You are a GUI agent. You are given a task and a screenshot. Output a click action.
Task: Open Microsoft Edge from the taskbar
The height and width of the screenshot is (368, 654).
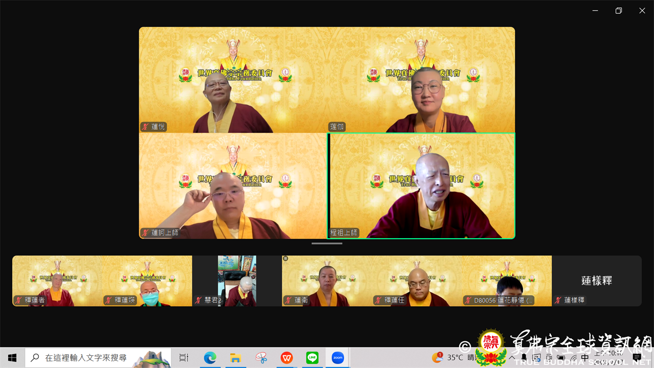[x=210, y=358]
